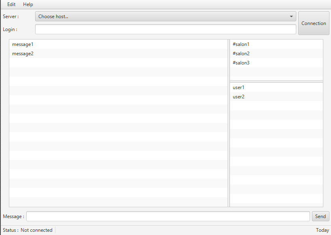Viewport: 331px width, 235px height.
Task: Focus the Login text field
Action: pos(166,29)
